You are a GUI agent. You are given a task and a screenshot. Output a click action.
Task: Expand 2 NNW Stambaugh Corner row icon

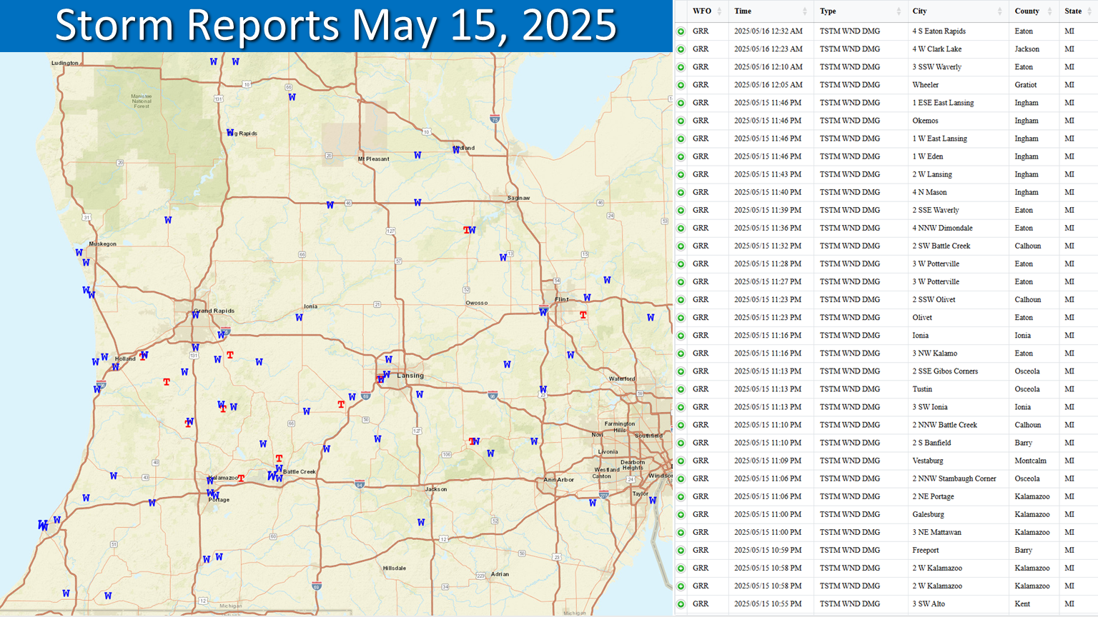click(x=681, y=478)
